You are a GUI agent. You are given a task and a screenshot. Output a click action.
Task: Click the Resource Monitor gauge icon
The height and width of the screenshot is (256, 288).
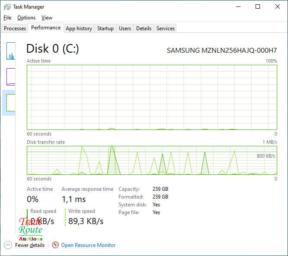click(x=55, y=245)
